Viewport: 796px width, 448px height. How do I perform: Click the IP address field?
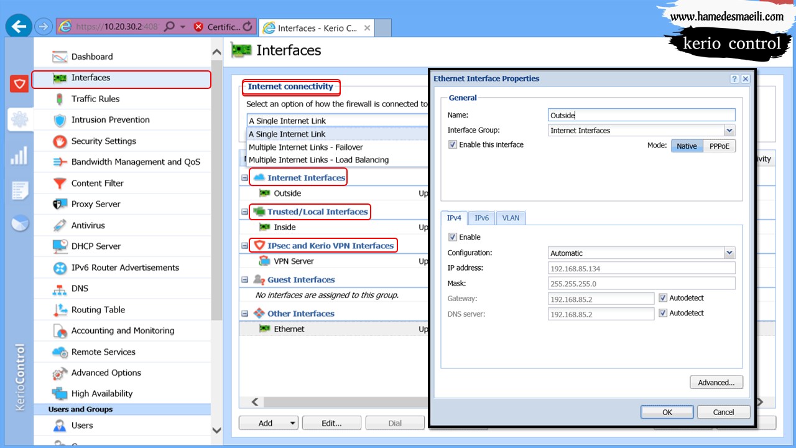[642, 268]
